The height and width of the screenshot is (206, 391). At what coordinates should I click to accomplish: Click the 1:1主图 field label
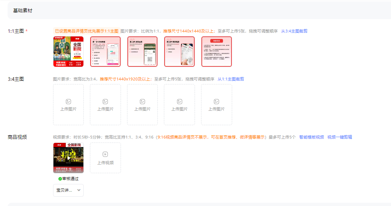pos(16,31)
